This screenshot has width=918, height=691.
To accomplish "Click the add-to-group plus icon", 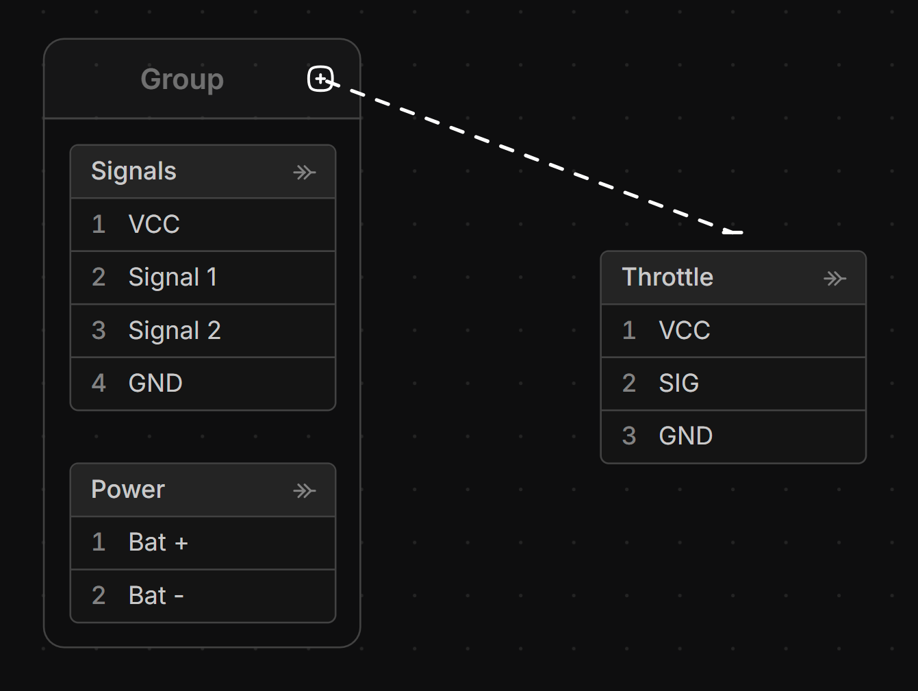I will (320, 79).
